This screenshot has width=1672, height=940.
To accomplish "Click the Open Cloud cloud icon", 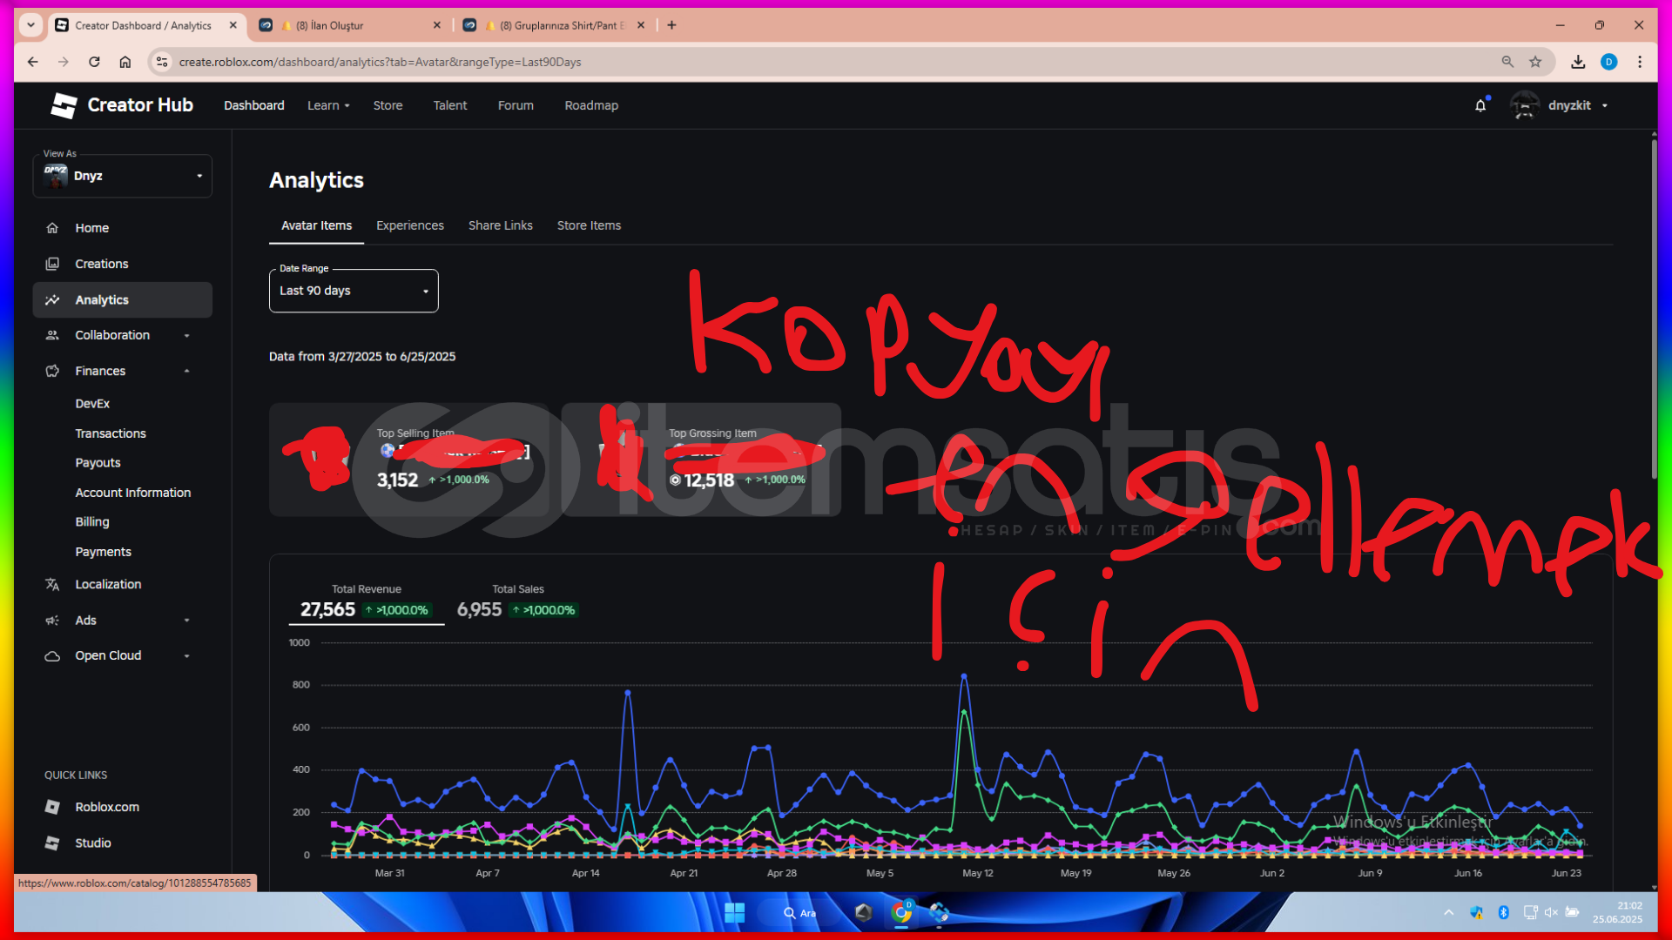I will [x=52, y=656].
